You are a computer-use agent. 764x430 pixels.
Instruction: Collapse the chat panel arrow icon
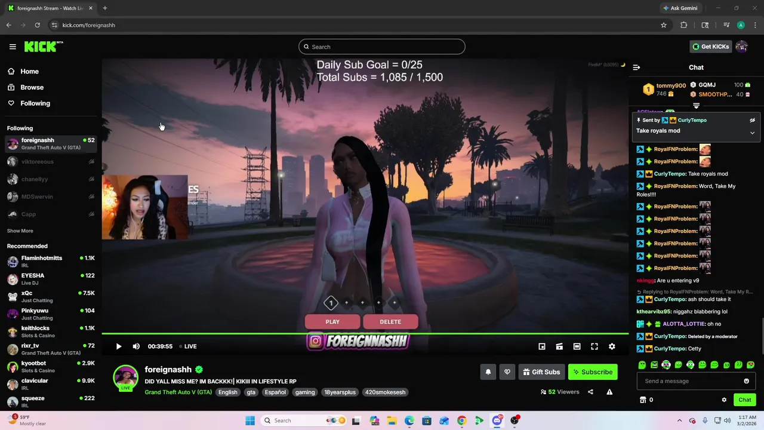(x=636, y=67)
